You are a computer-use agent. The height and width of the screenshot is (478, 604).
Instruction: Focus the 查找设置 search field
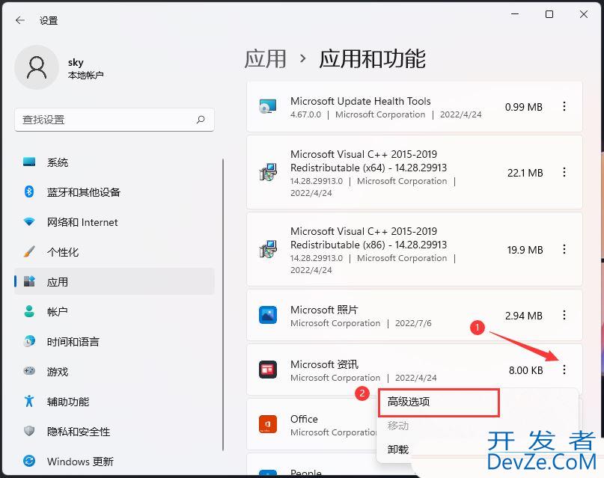click(115, 120)
